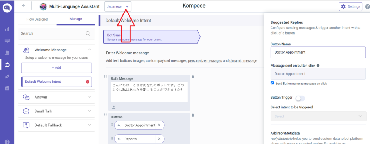Open the integrations plug sidebar icon
This screenshot has width=370, height=144.
7,76
